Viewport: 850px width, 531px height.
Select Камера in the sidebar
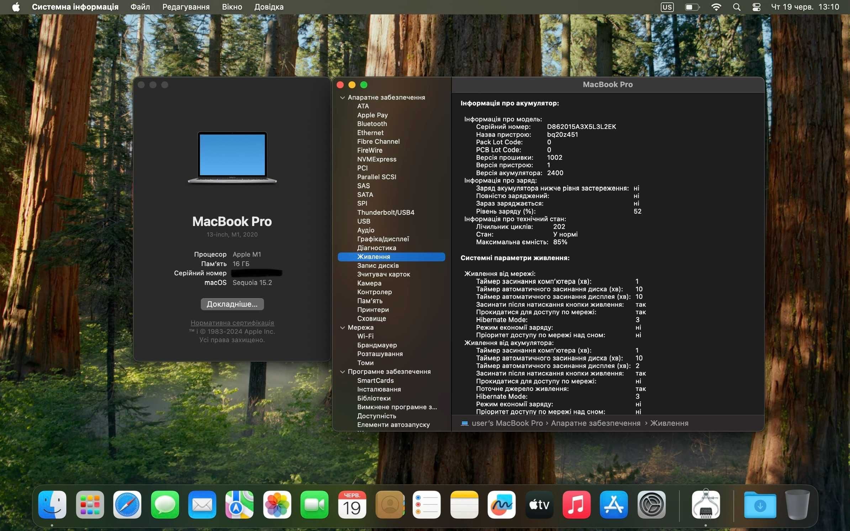[x=369, y=283]
